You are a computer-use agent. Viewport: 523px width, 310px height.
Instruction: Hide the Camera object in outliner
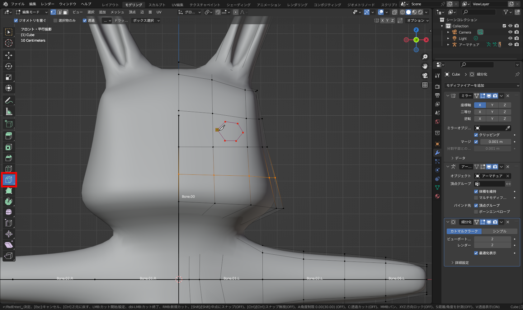[x=510, y=32]
